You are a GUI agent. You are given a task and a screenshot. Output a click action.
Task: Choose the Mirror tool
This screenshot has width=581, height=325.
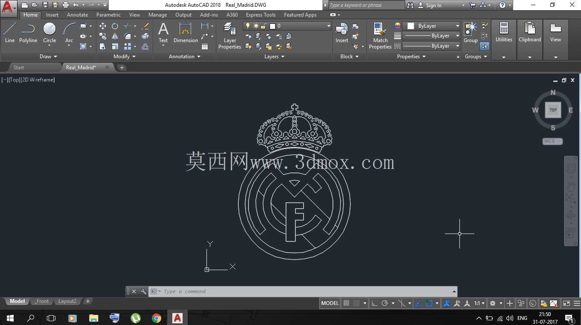click(115, 36)
